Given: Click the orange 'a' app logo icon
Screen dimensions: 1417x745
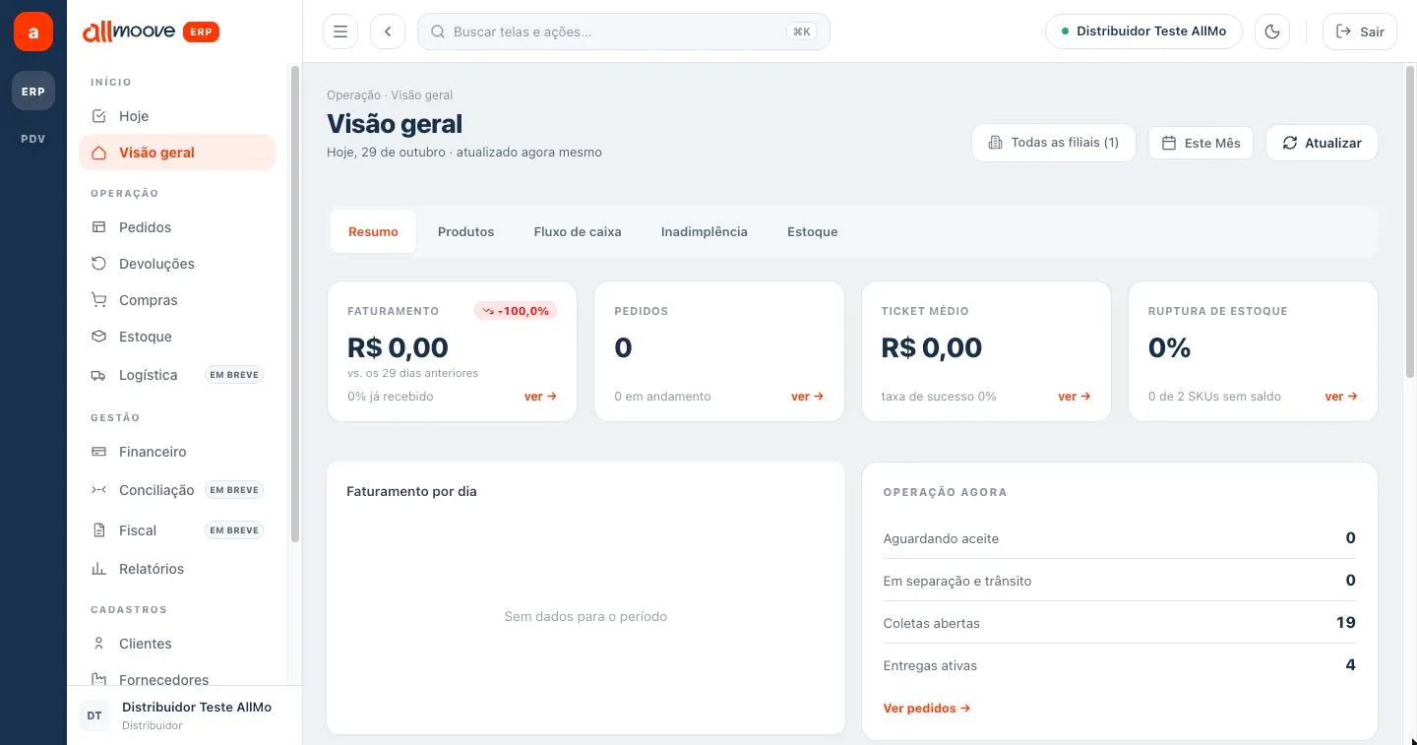Looking at the screenshot, I should point(33,31).
